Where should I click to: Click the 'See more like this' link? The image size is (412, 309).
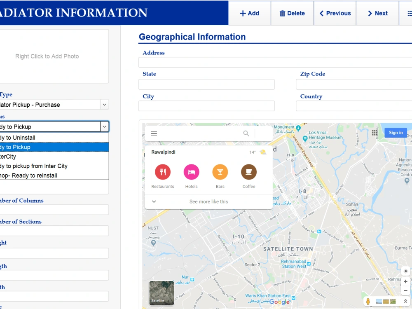pos(208,201)
